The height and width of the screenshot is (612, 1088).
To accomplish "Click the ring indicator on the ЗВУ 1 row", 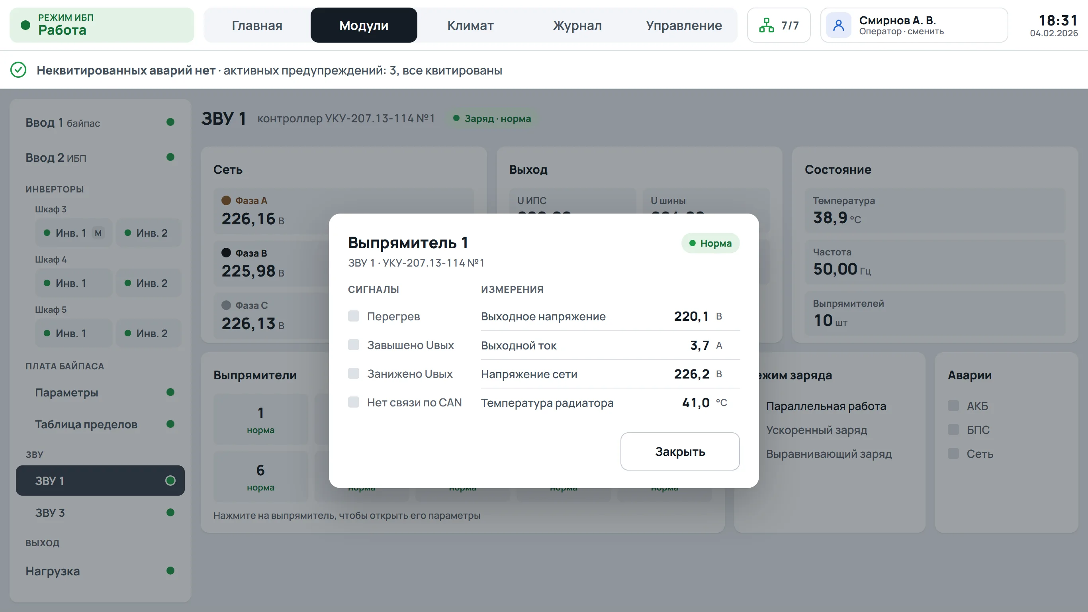I will (x=170, y=481).
